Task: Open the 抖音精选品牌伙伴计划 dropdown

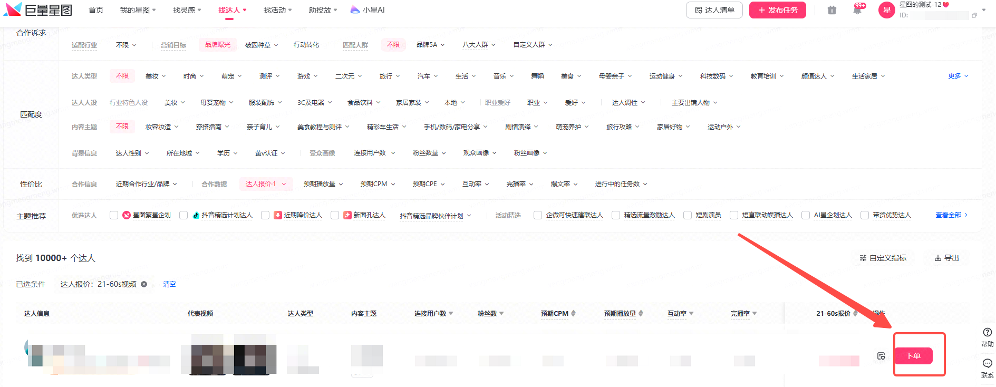Action: click(436, 216)
